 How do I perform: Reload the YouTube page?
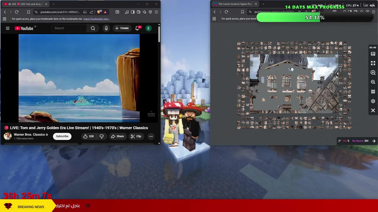(x=17, y=12)
